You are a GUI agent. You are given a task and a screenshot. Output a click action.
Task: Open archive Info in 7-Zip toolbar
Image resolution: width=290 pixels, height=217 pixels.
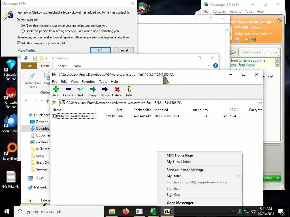click(x=129, y=92)
